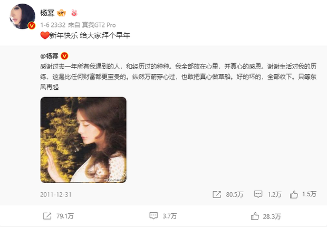Click the crown membership icon beside username
Viewport: 327px width, 227px height.
(x=61, y=13)
